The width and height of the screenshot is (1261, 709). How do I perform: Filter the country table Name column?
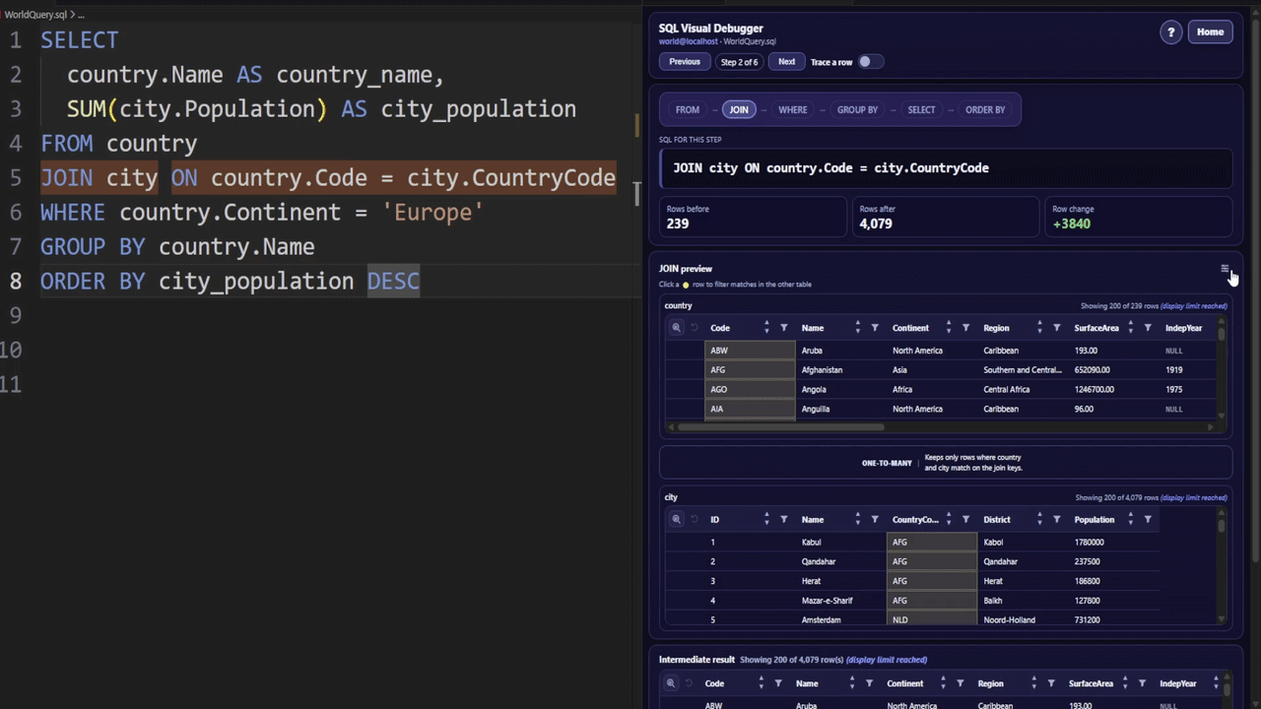coord(875,328)
